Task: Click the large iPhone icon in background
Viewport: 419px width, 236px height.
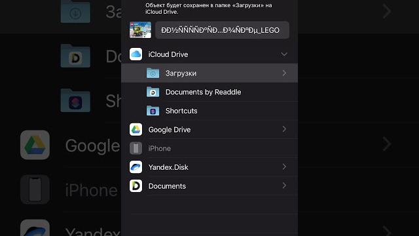Action: point(35,189)
